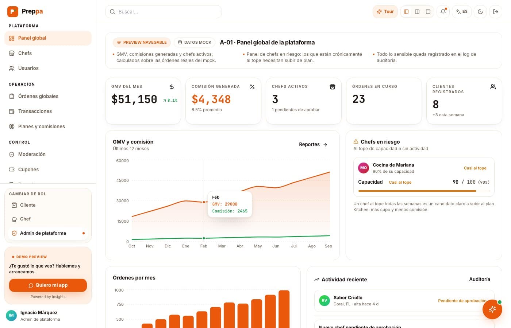Image resolution: width=511 pixels, height=328 pixels.
Task: Open Auditoría link
Action: (480, 279)
